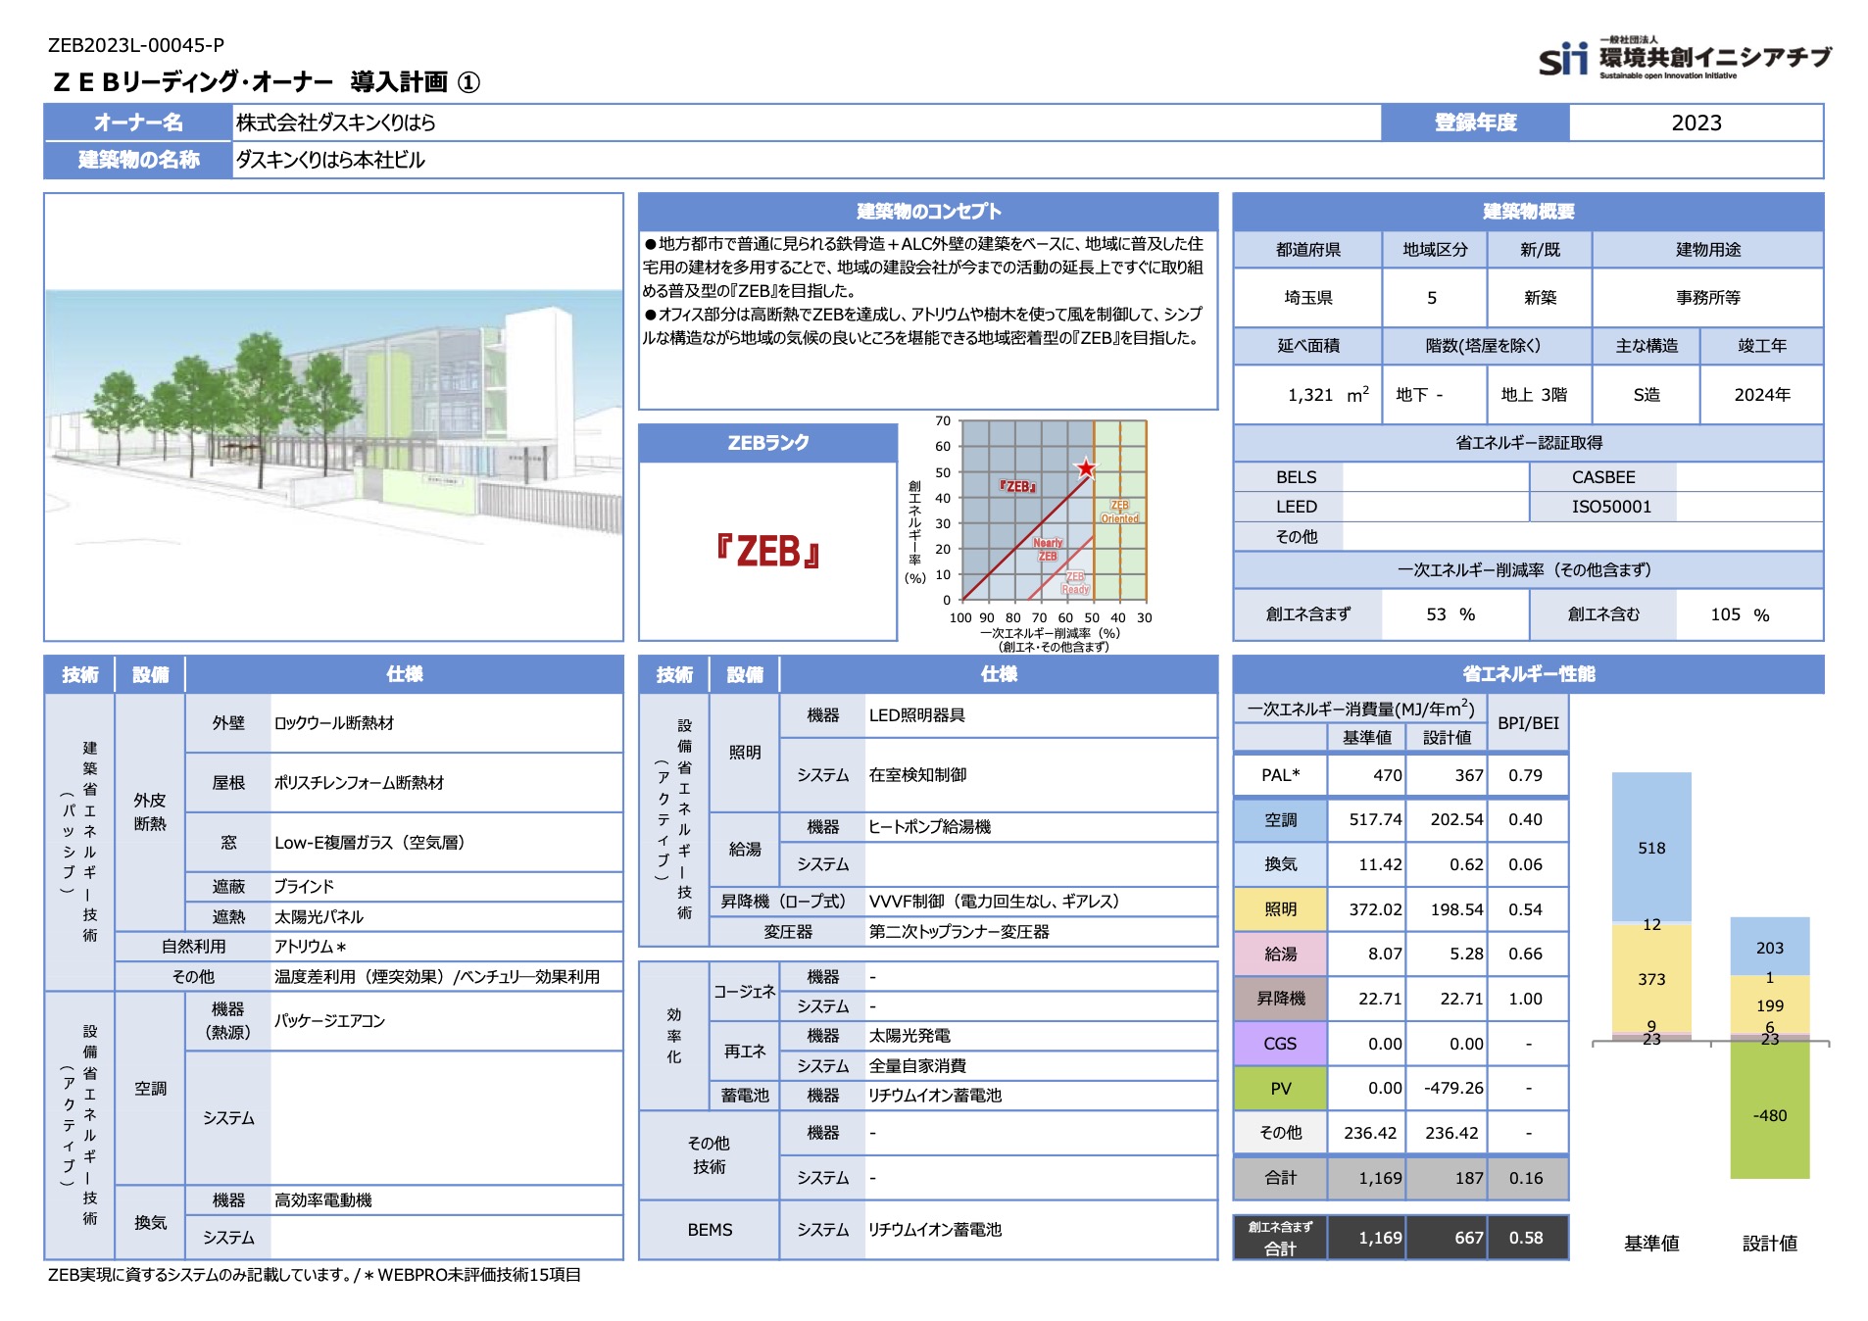Click the large red 『ZEB』 rank label

tap(767, 552)
